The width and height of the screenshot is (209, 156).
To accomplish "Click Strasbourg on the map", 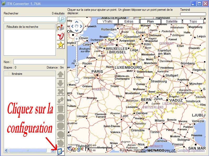I will pos(159,81).
